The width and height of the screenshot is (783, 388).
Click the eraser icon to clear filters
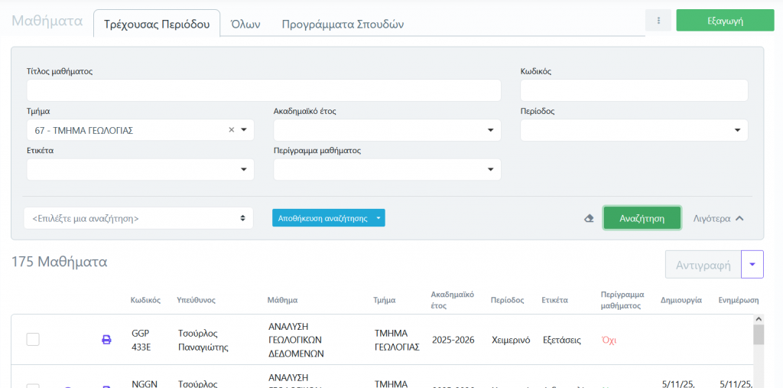tap(589, 218)
